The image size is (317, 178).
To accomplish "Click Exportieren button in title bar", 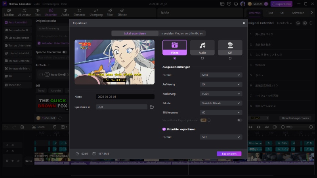I will pyautogui.click(x=281, y=4).
